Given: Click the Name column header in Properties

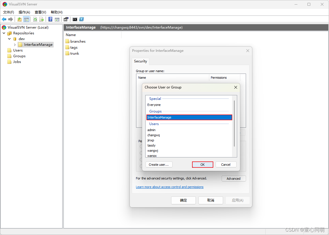Looking at the screenshot, I should 173,78.
